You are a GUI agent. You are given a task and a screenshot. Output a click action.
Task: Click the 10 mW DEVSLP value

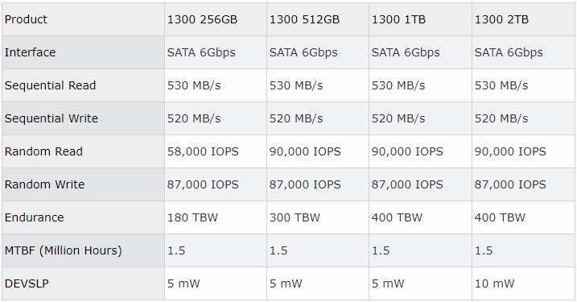(523, 283)
